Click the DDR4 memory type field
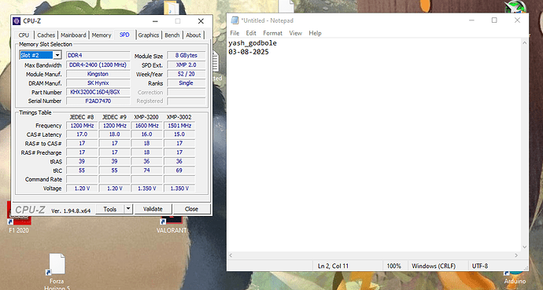Screen dimensions: 543x290 point(98,55)
